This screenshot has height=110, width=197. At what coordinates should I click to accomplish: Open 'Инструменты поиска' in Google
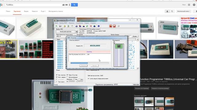[x=56, y=11]
